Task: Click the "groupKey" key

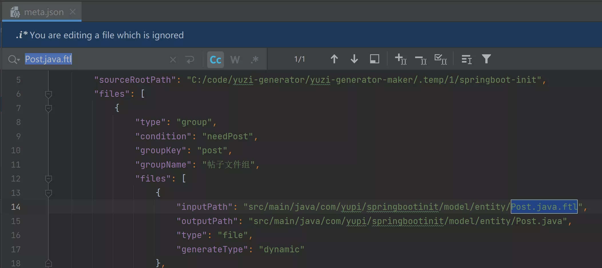Action: 161,150
